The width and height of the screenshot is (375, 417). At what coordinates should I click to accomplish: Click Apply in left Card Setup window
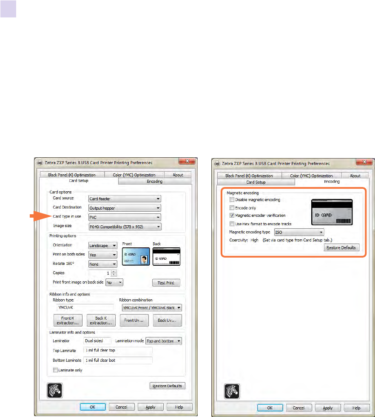point(150,407)
